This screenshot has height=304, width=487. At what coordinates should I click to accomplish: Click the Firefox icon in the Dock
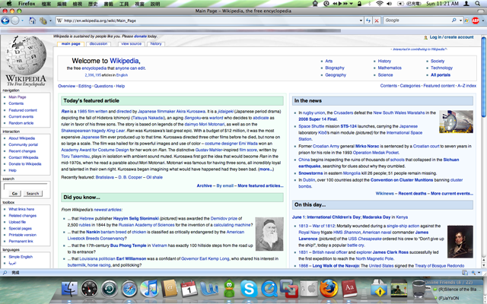tap(329, 289)
